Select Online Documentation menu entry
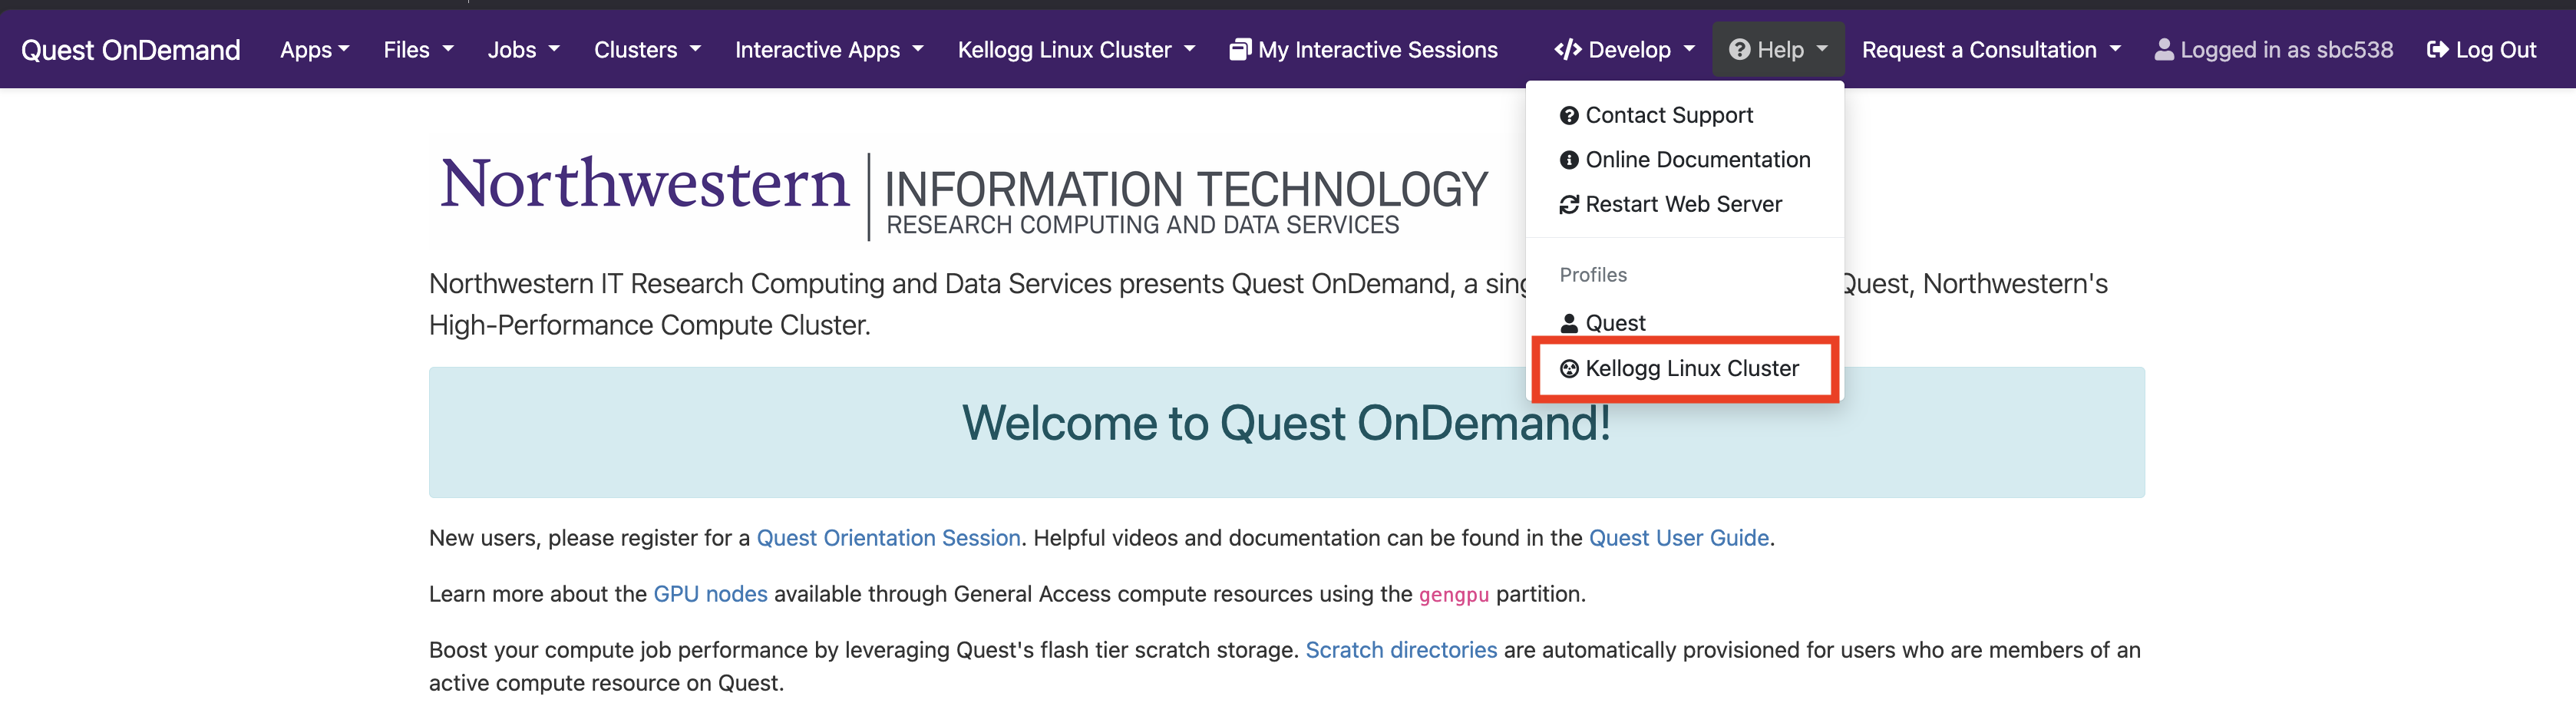2576x726 pixels. coord(1684,160)
